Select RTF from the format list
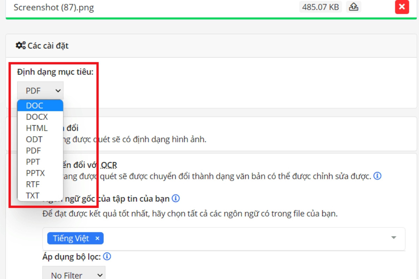Image resolution: width=419 pixels, height=279 pixels. 40,184
